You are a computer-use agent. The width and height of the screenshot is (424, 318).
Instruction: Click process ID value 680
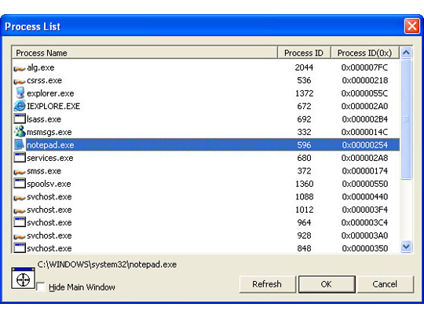pos(304,158)
